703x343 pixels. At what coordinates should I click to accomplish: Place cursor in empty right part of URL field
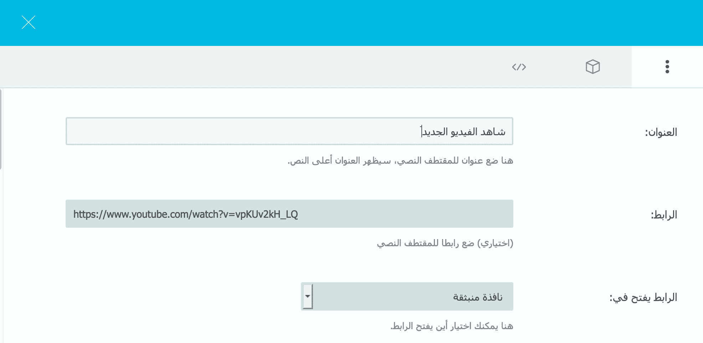[x=428, y=214]
